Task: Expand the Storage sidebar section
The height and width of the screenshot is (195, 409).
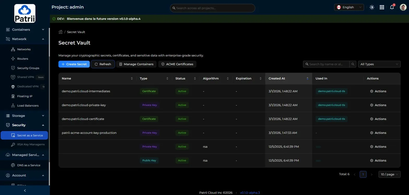Action: 24,115
